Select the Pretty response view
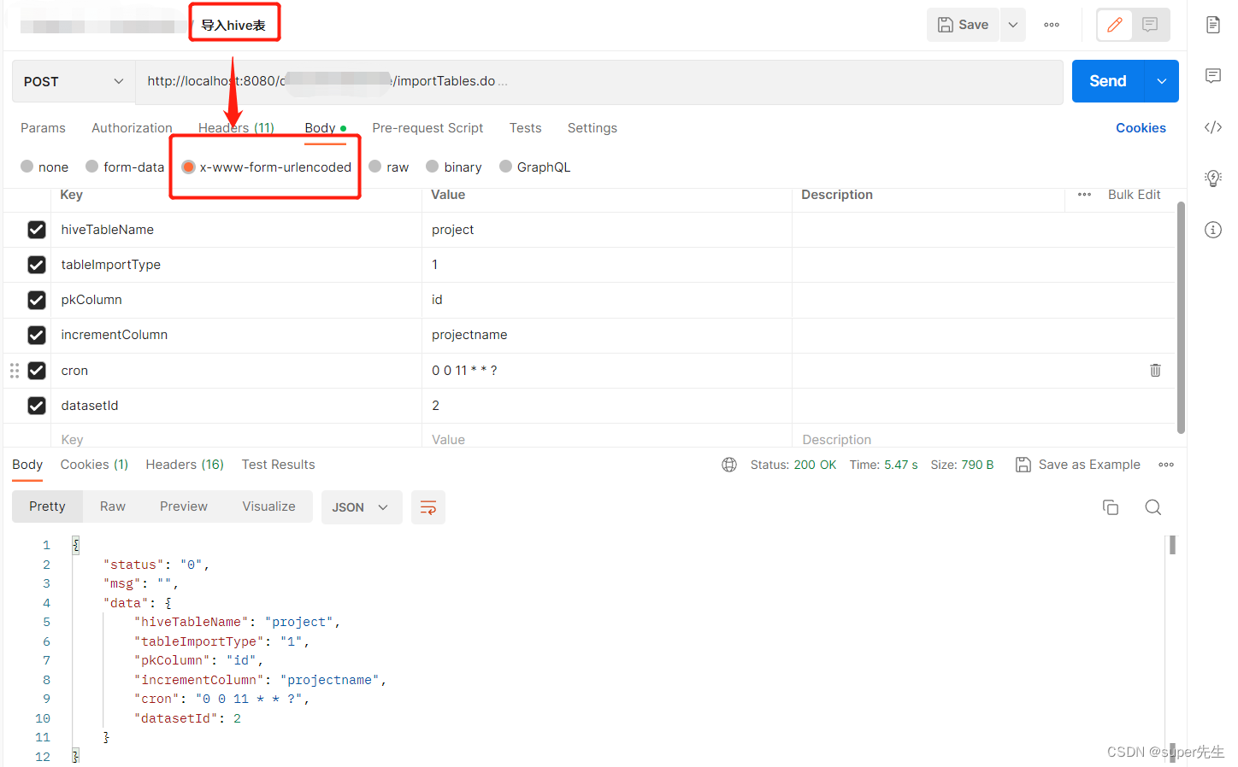The width and height of the screenshot is (1238, 767). click(x=47, y=506)
